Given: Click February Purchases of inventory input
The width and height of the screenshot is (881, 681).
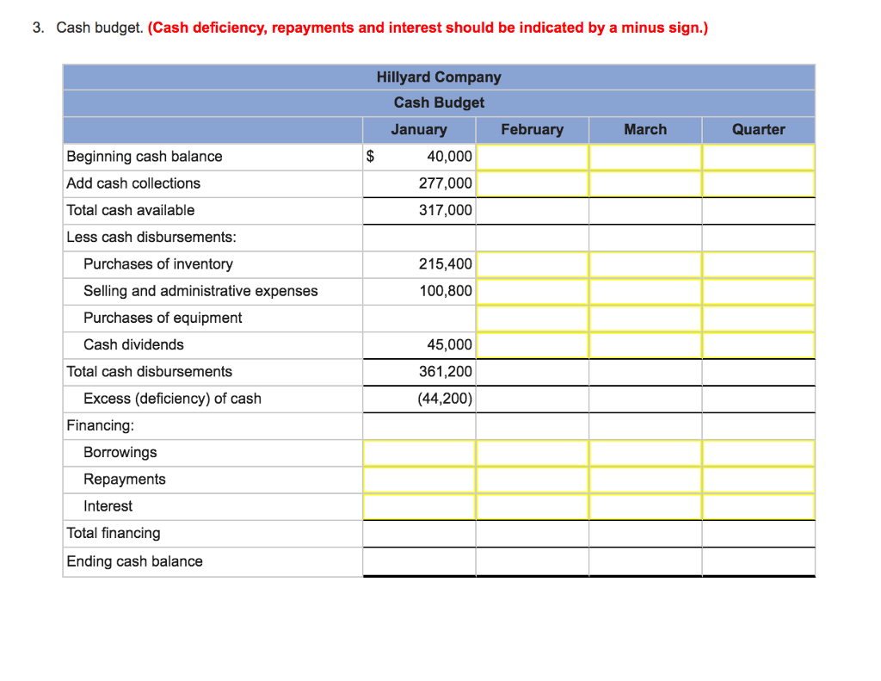Looking at the screenshot, I should 532,264.
